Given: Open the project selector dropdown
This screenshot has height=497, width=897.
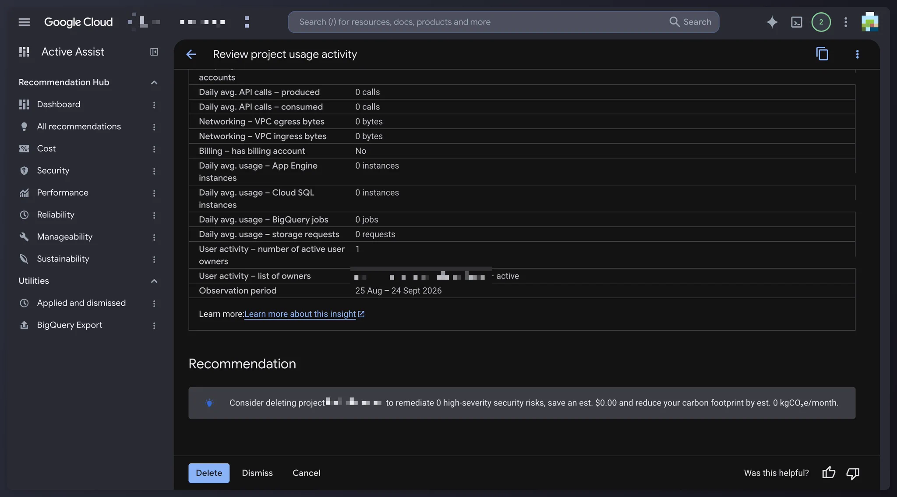Looking at the screenshot, I should 188,21.
